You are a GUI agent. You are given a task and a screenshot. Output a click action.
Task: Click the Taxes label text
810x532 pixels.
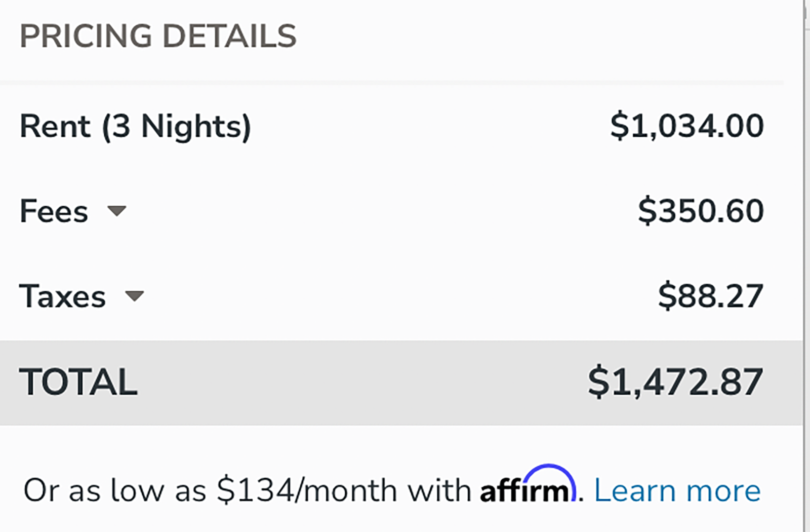point(63,296)
